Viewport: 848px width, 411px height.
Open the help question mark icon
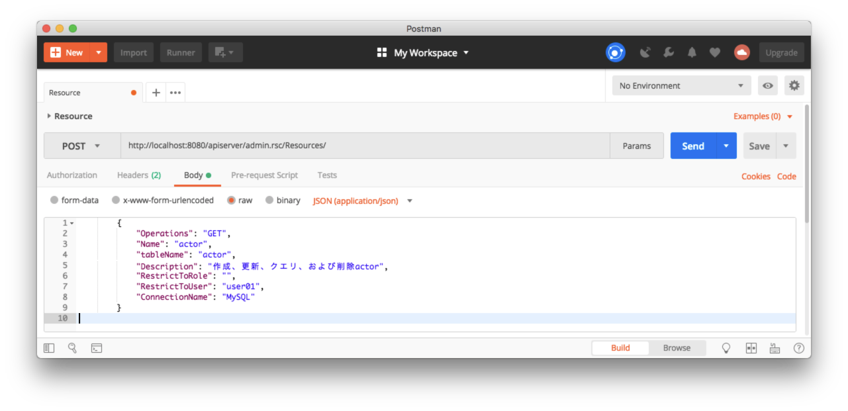798,347
